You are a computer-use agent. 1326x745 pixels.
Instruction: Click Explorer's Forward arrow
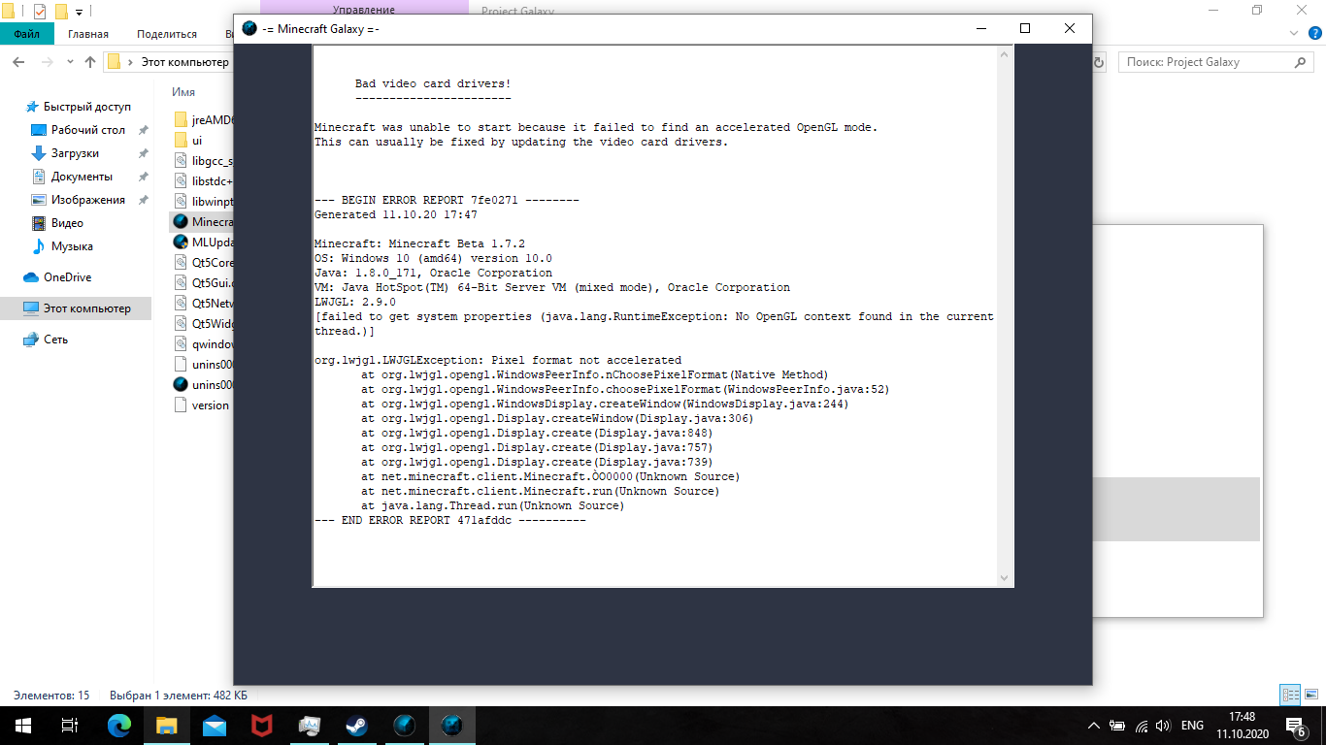(48, 62)
